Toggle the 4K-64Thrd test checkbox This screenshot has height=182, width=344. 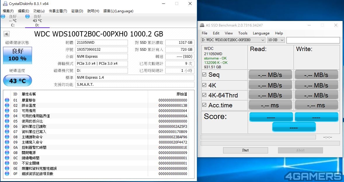204,95
